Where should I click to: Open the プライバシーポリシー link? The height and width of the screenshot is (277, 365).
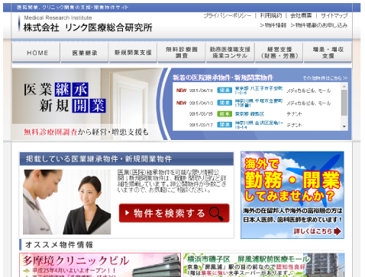click(228, 16)
